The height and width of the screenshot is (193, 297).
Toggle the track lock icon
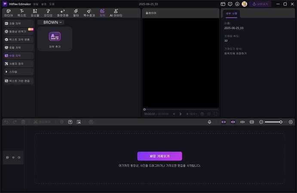click(7, 157)
